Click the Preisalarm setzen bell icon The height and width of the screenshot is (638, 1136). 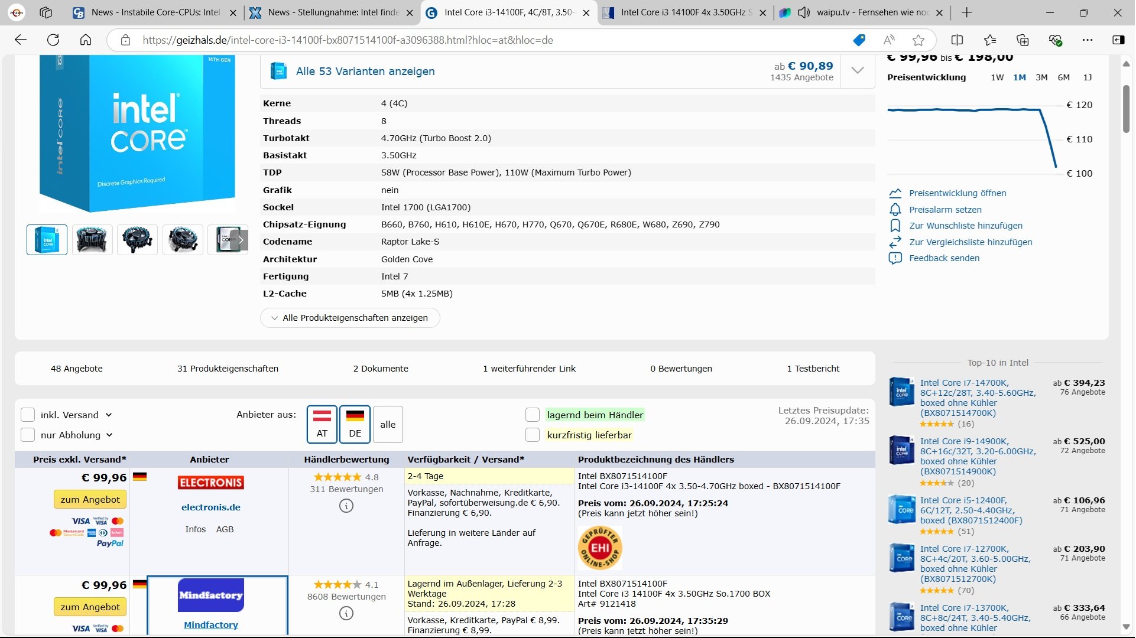point(895,210)
